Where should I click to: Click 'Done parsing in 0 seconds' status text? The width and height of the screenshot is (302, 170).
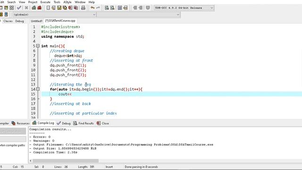(142, 167)
